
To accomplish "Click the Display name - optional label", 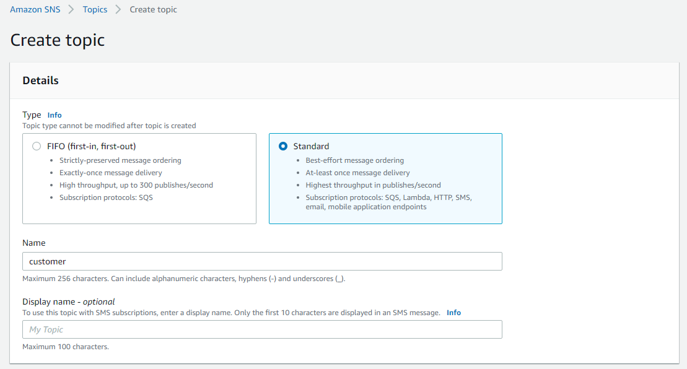I will pyautogui.click(x=69, y=302).
